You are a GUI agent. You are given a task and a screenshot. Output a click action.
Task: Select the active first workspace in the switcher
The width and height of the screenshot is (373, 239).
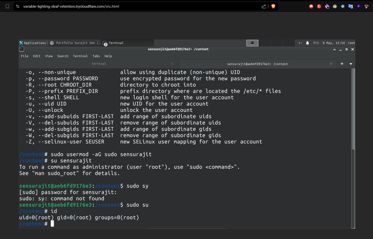(x=252, y=43)
